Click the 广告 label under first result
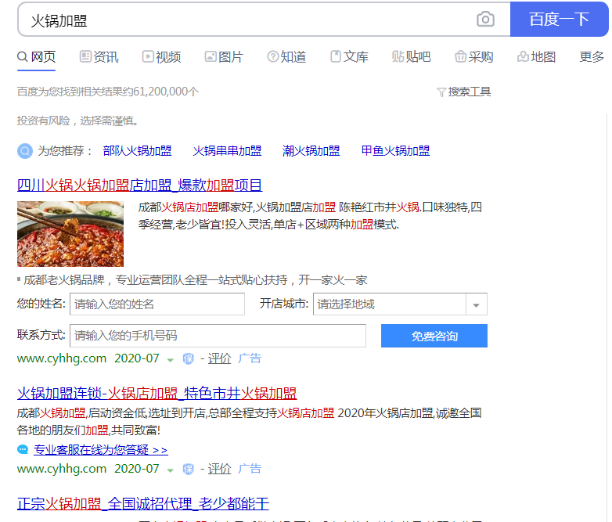Viewport: 612px width, 522px height. [x=250, y=358]
